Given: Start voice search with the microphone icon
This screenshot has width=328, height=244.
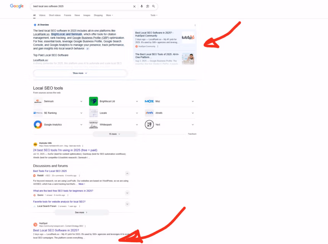Looking at the screenshot, I should click(142, 6).
